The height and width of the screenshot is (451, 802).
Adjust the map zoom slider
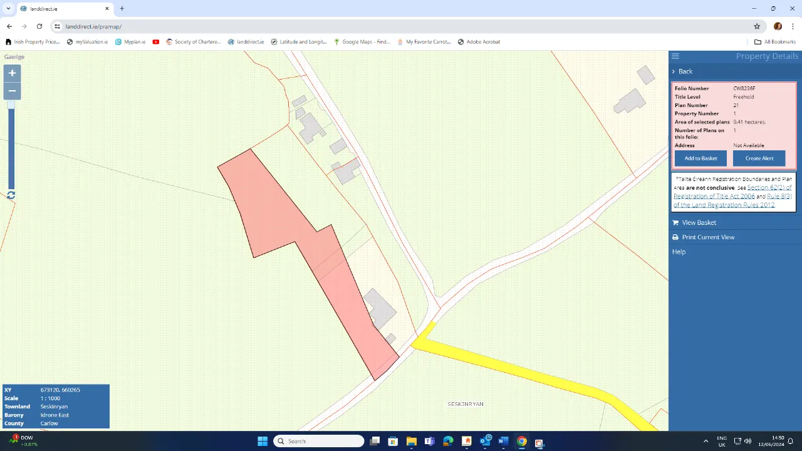[x=11, y=105]
